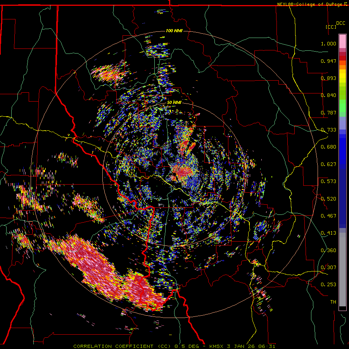
Task: Select the 0.467 scale value
Action: point(328,216)
